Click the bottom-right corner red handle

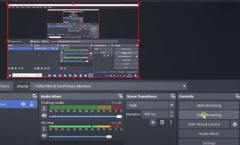(x=139, y=77)
